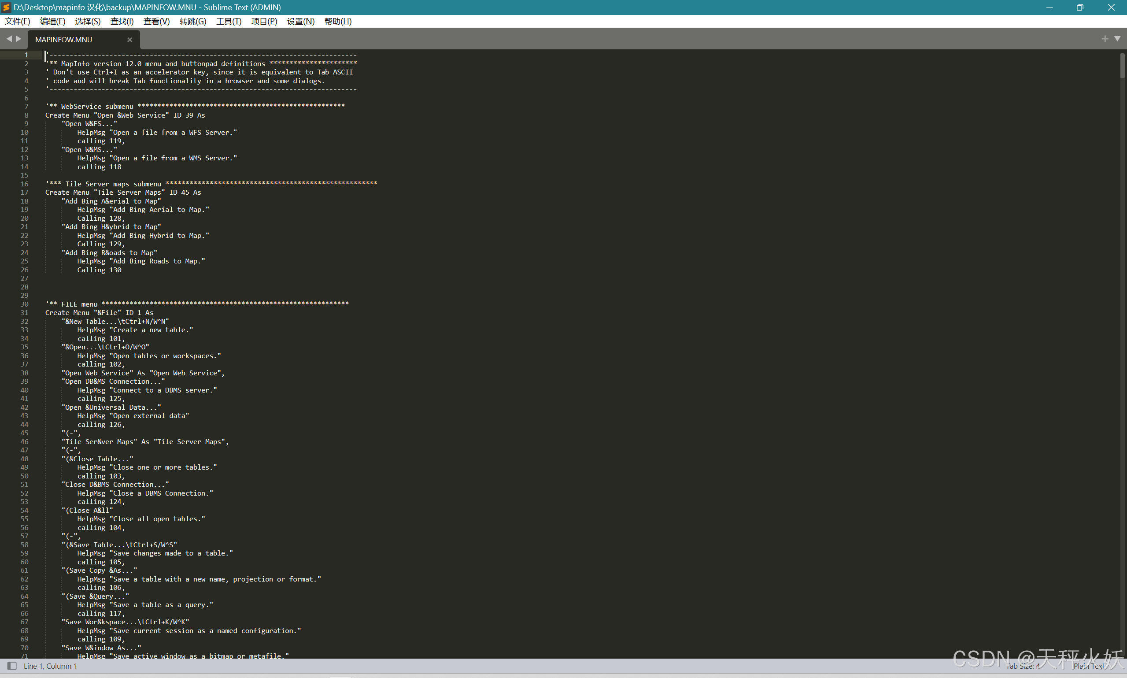1127x678 pixels.
Task: Click line number 31 in gutter
Action: point(24,312)
